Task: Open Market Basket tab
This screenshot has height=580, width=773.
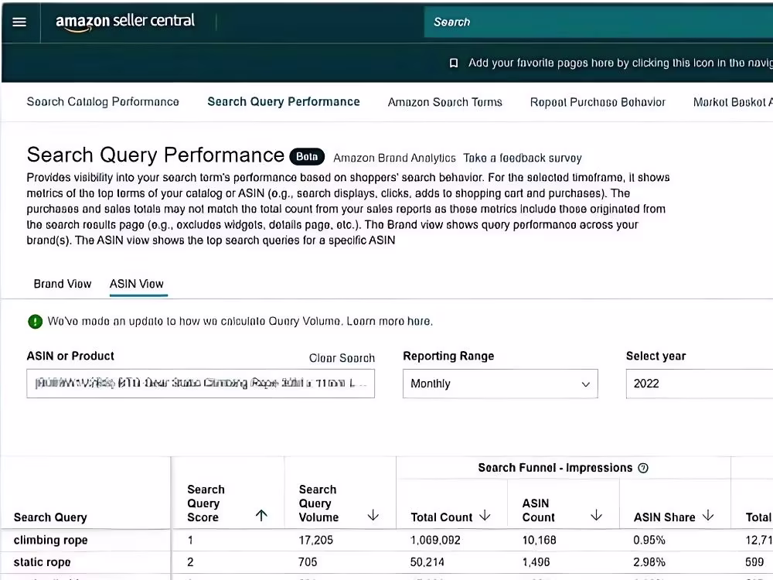Action: (x=733, y=102)
